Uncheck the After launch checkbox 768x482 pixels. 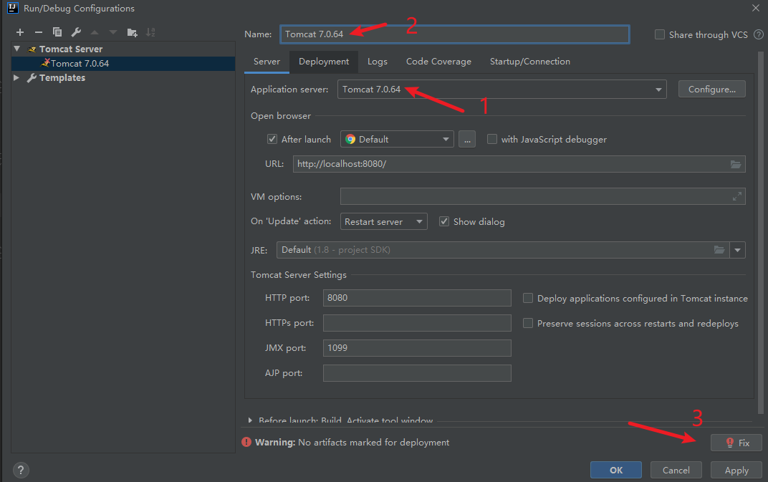coord(272,139)
